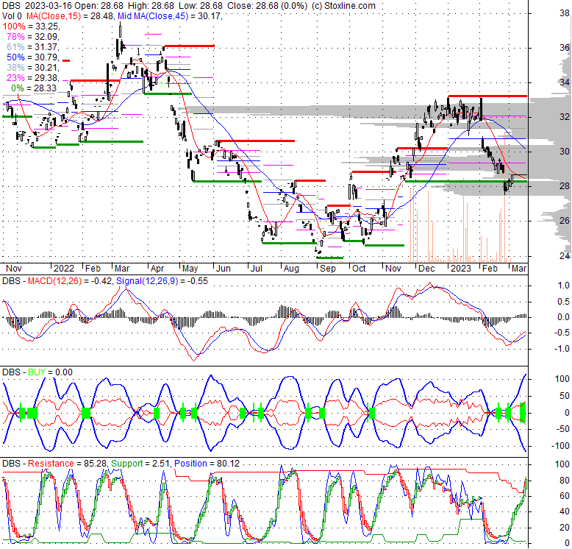Viewport: 572px width, 549px height.
Task: Click the '0% = 28.33' Fibonacci level
Action: coord(34,88)
